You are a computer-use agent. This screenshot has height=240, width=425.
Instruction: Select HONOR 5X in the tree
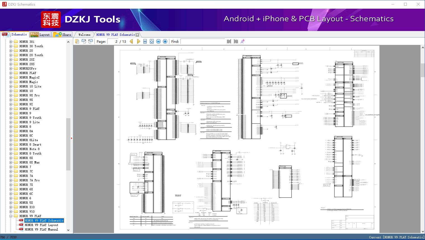point(26,203)
